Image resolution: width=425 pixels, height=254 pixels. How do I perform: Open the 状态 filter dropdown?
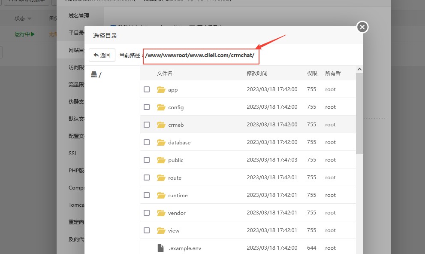22,18
